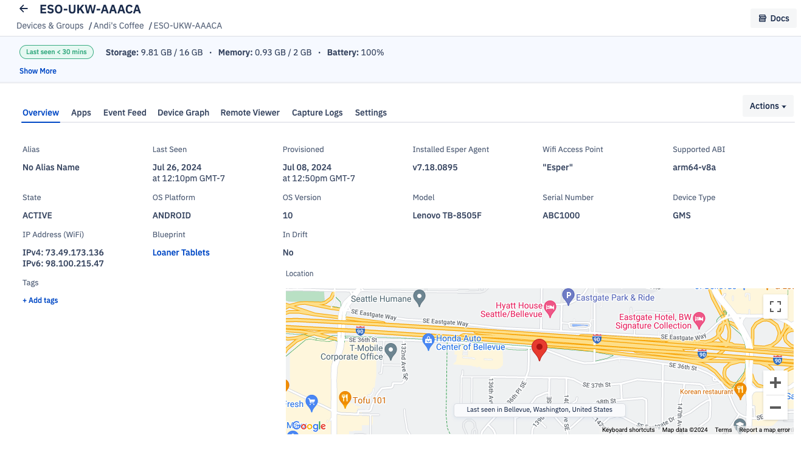Select the Seattle Humane map marker
Screen dimensions: 801x455
[x=419, y=297]
